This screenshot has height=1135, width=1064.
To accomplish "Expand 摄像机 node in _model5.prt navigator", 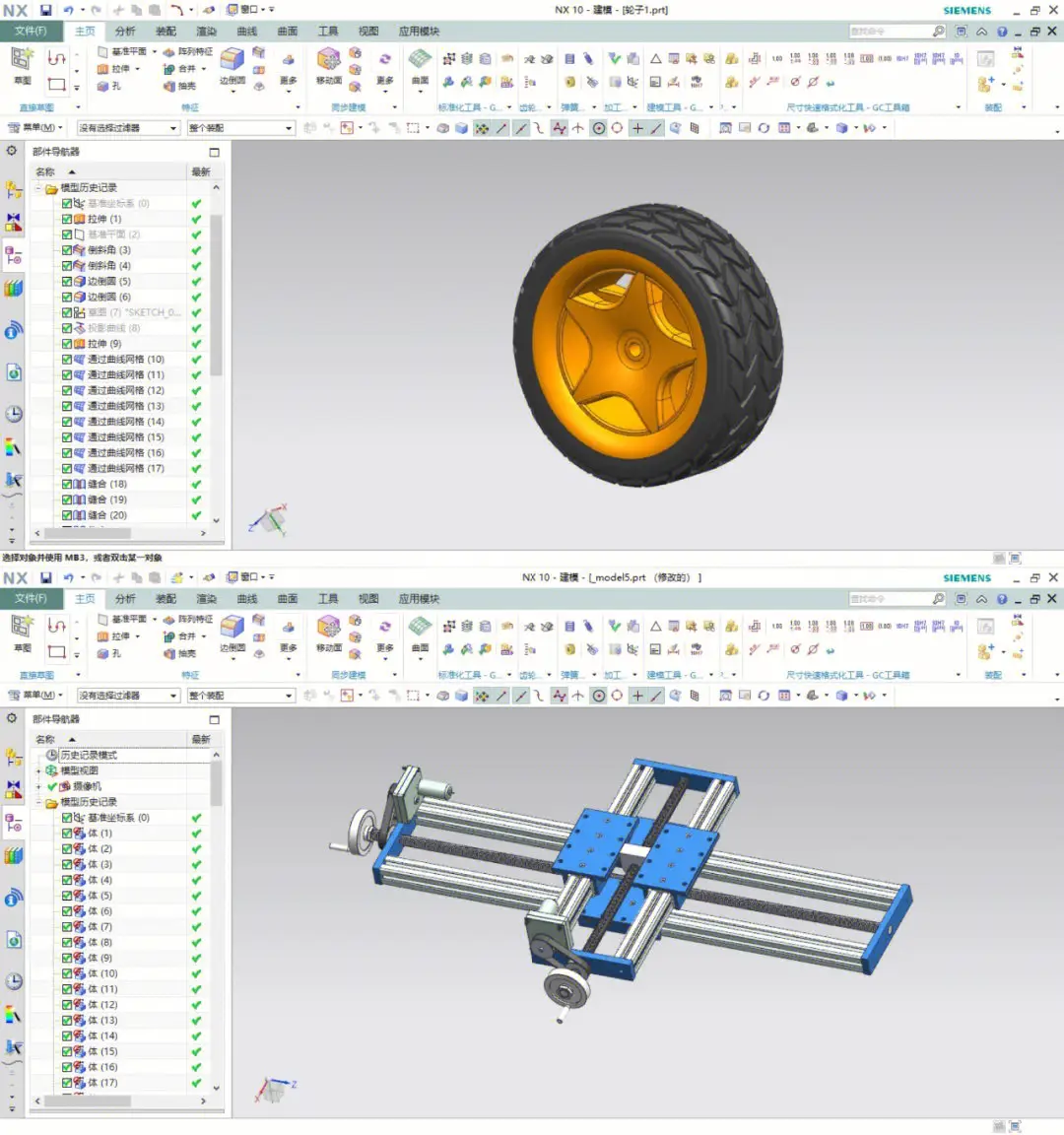I will (38, 787).
